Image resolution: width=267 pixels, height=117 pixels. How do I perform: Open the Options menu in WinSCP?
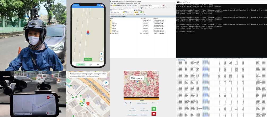[x=131, y=3]
